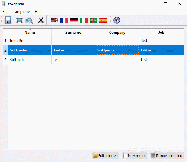Select empty company cell in row 3

[x=117, y=60]
